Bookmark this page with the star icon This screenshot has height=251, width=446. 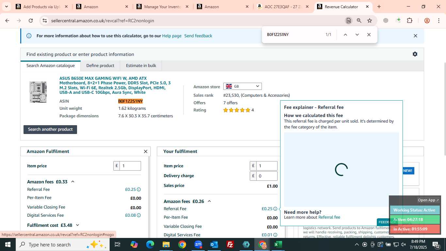(x=370, y=21)
